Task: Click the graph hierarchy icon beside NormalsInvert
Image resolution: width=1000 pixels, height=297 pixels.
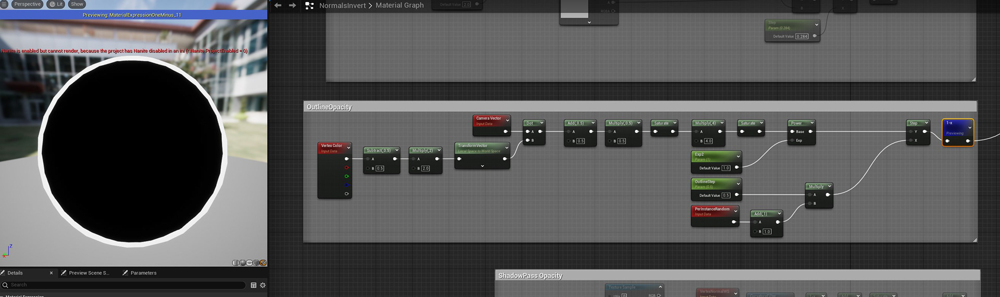Action: 309,5
